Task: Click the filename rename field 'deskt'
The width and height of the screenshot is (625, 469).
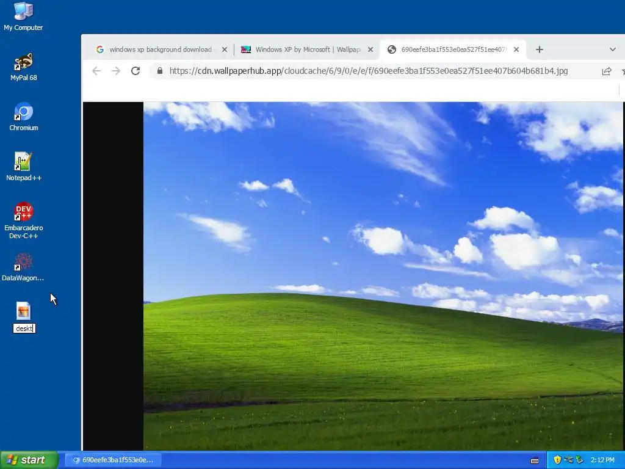Action: coord(24,328)
